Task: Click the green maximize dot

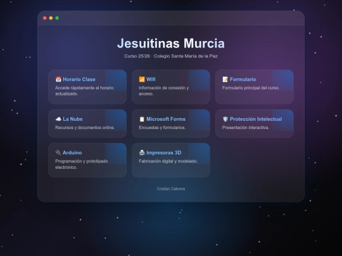Action: (57, 18)
